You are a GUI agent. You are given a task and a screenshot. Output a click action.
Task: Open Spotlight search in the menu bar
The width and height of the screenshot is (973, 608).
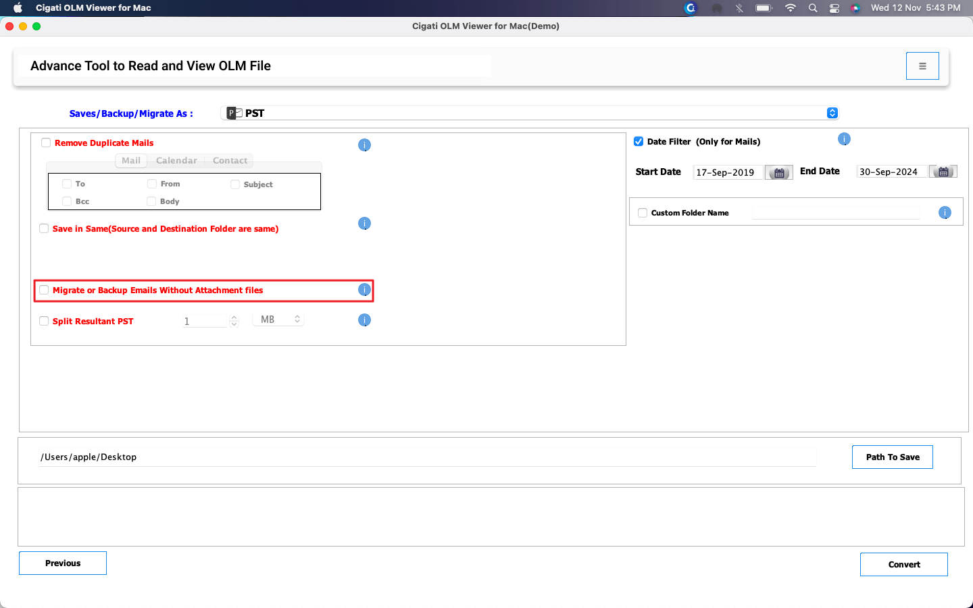coord(813,8)
